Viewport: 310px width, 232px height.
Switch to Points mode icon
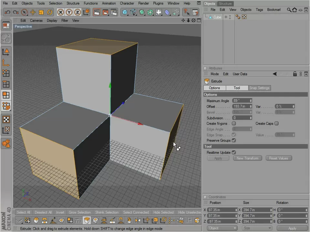[x=6, y=73]
